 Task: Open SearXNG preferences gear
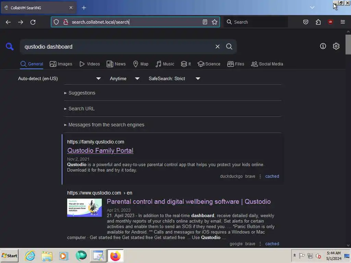[x=336, y=46]
